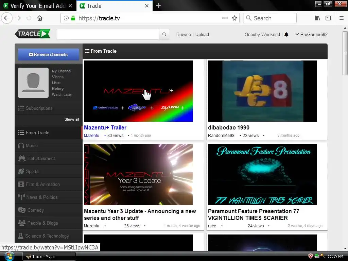Image resolution: width=348 pixels, height=261 pixels.
Task: Open the browser library icon
Action: (317, 18)
